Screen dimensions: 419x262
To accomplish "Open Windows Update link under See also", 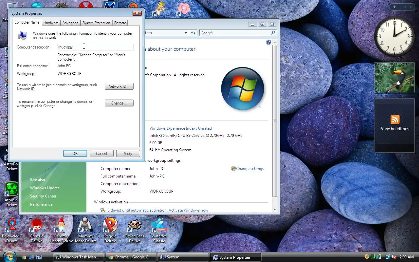I will 45,188.
